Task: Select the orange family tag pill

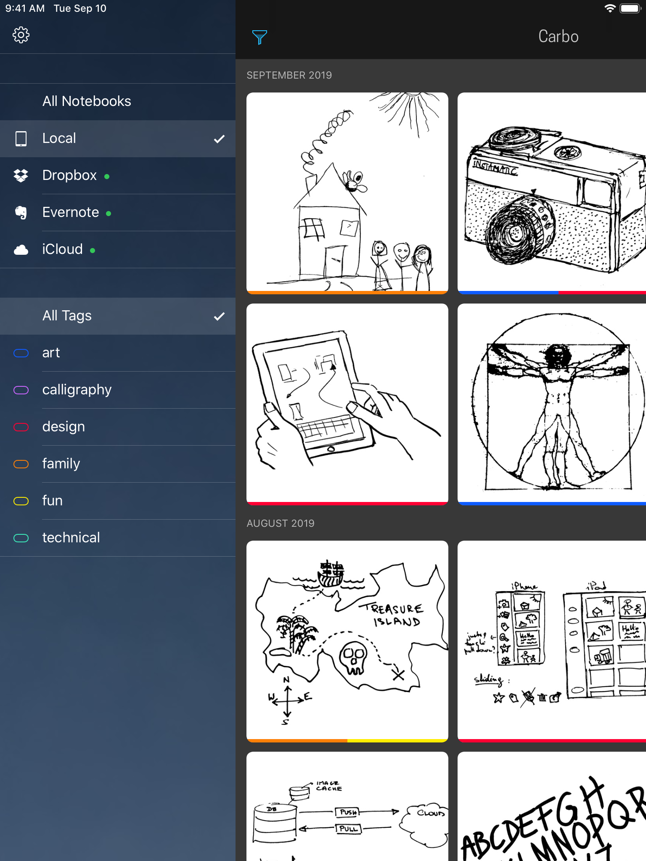Action: click(21, 464)
